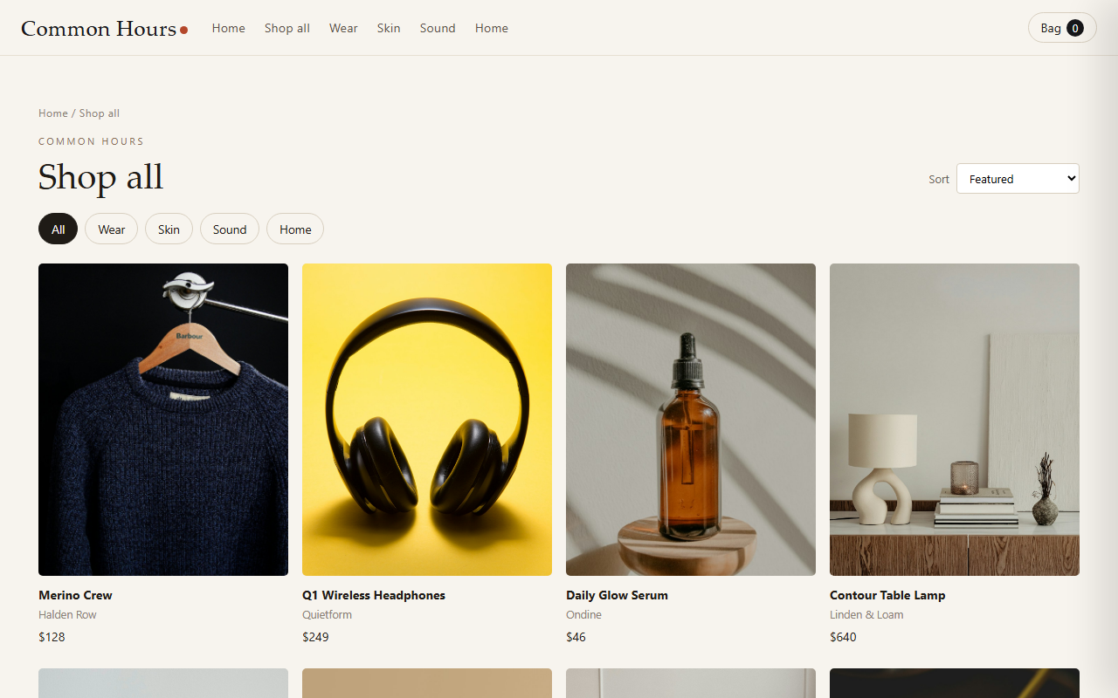Choose the Home filter pill below the heading

295,229
